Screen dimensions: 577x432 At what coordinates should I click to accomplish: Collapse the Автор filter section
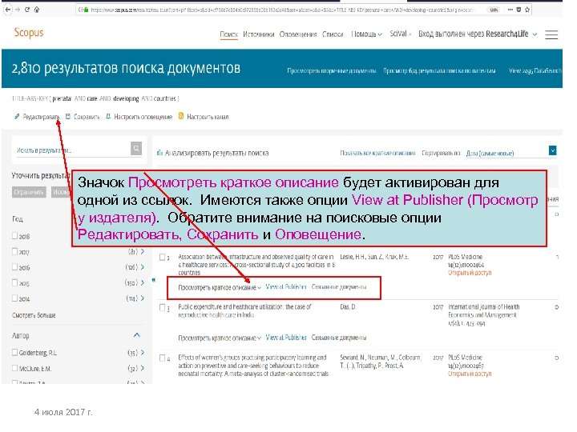point(136,335)
